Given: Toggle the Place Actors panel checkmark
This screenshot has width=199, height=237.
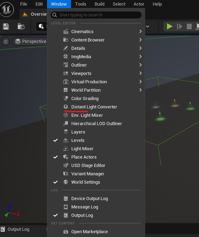Looking at the screenshot, I should [56, 157].
